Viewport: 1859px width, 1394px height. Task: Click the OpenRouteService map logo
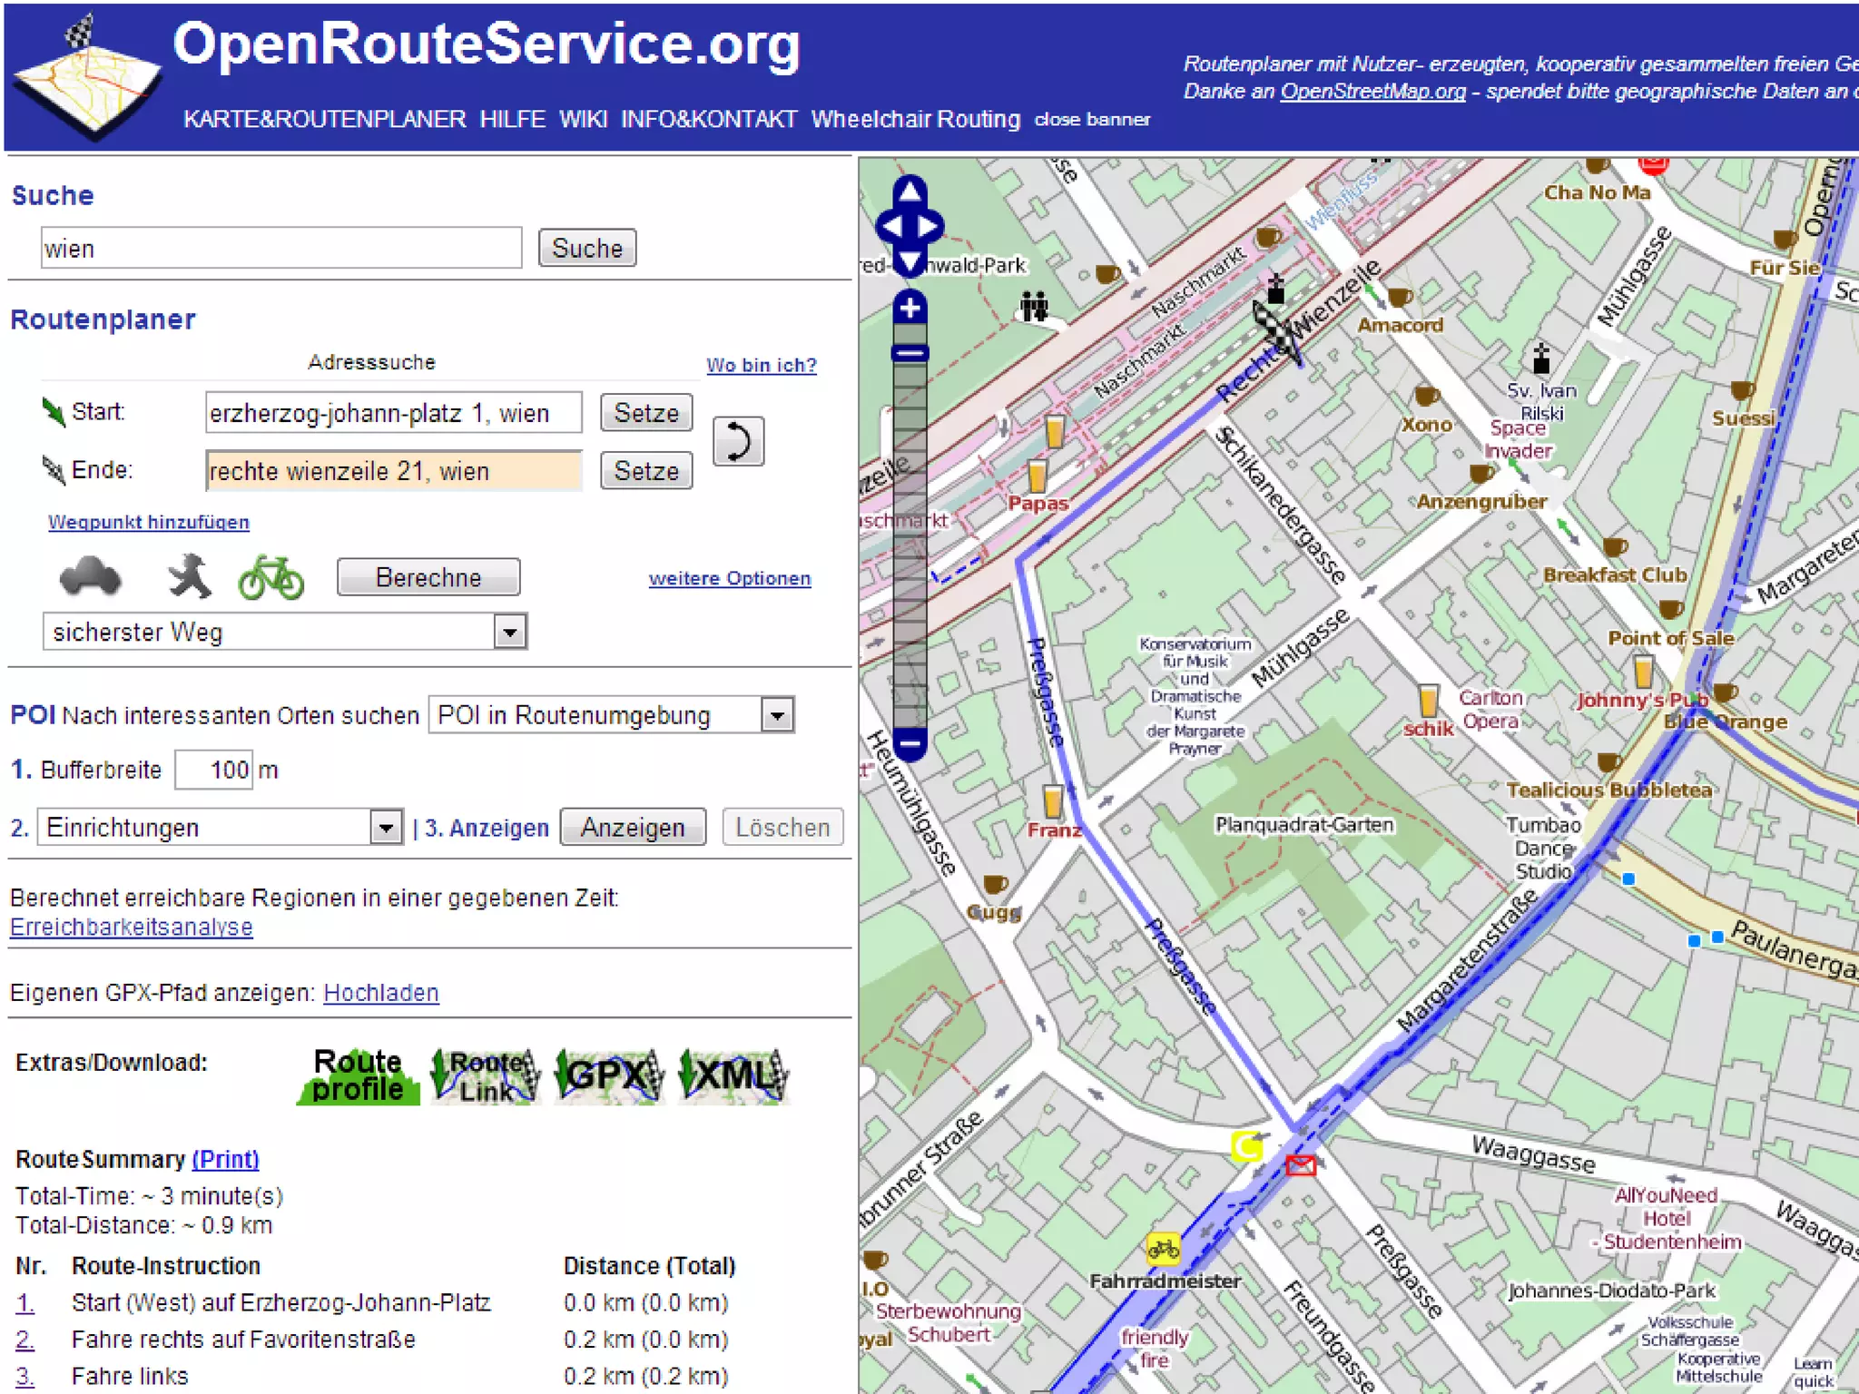tap(86, 77)
